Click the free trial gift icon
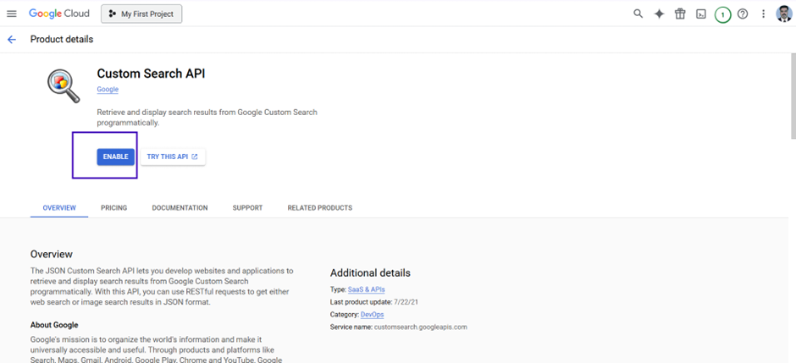 (x=680, y=14)
